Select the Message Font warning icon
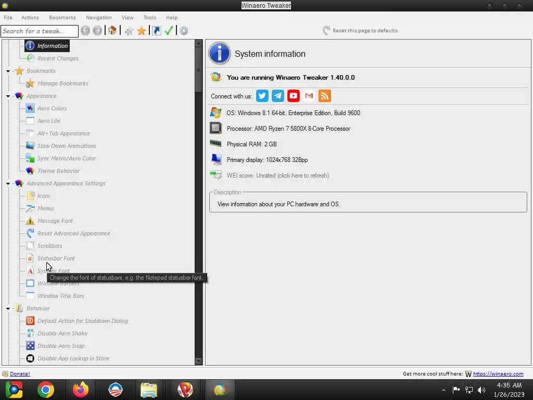533x400 pixels. pyautogui.click(x=30, y=221)
